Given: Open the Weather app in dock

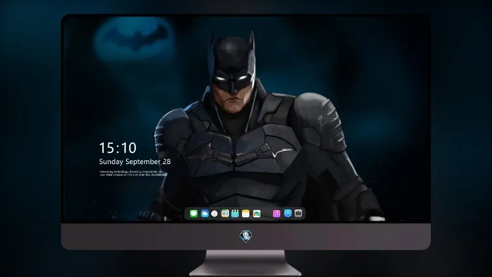Looking at the screenshot, I should 205,214.
